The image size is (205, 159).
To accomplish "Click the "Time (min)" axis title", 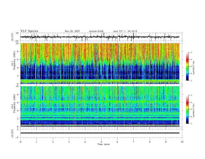I will (x=104, y=144).
